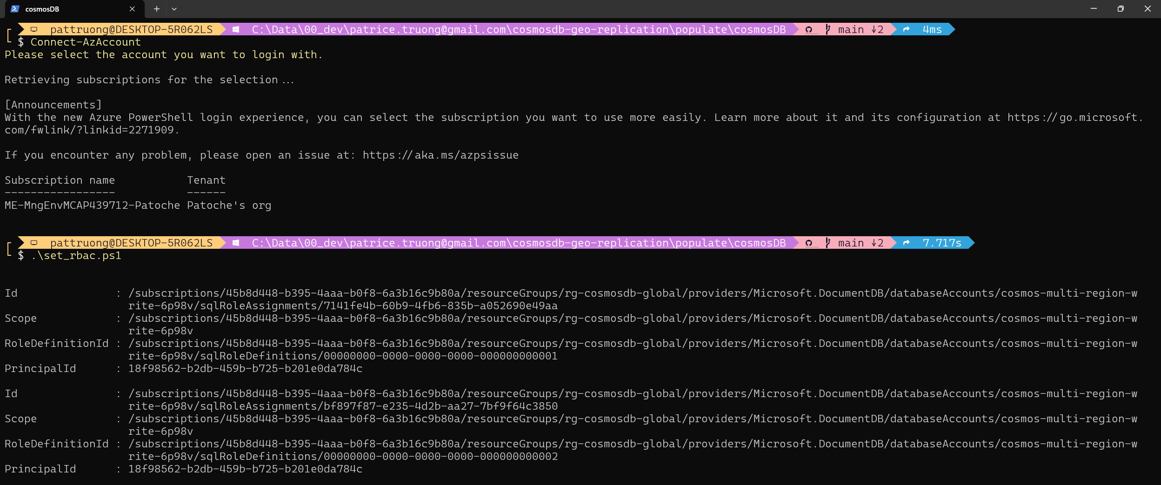
Task: Follow the https://aka.ms/azpsissue link
Action: click(440, 155)
